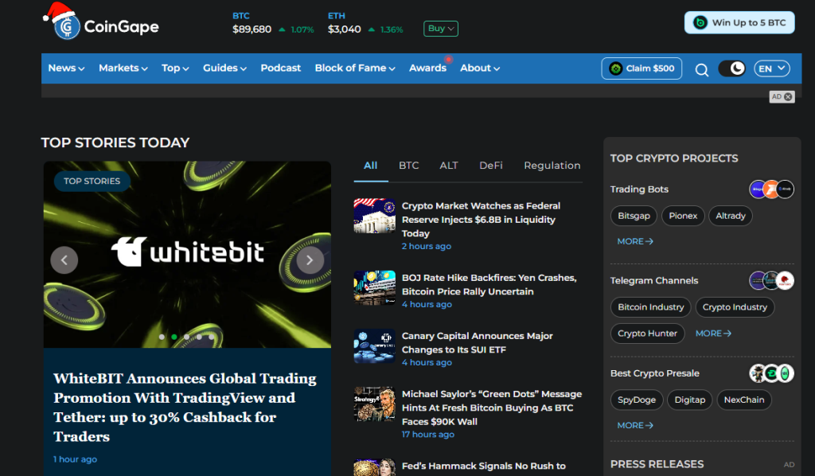This screenshot has height=476, width=815.
Task: Open Federal Reserve Injects $6.8B story
Action: click(481, 219)
